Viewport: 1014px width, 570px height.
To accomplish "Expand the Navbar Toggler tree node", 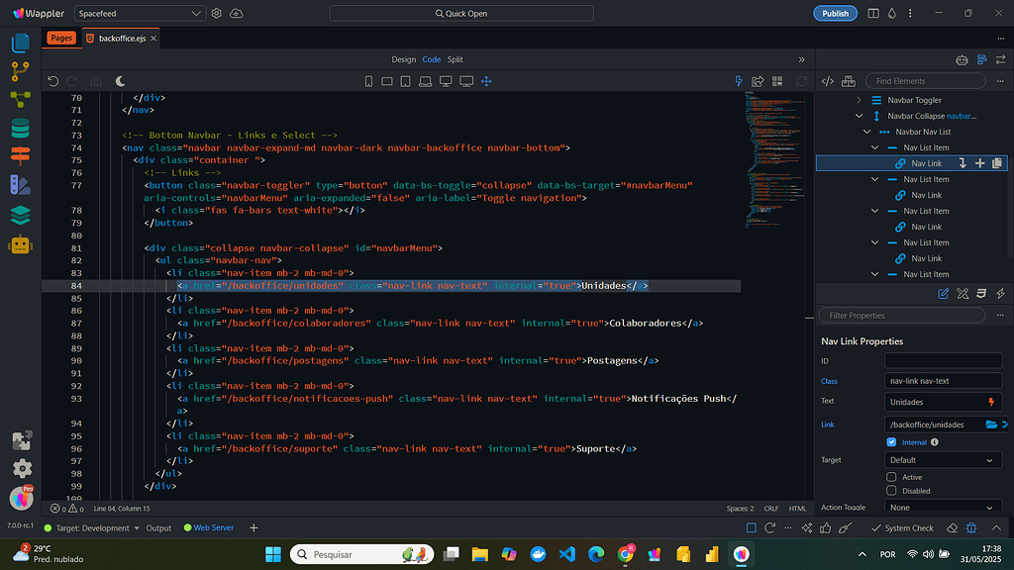I will [x=860, y=99].
